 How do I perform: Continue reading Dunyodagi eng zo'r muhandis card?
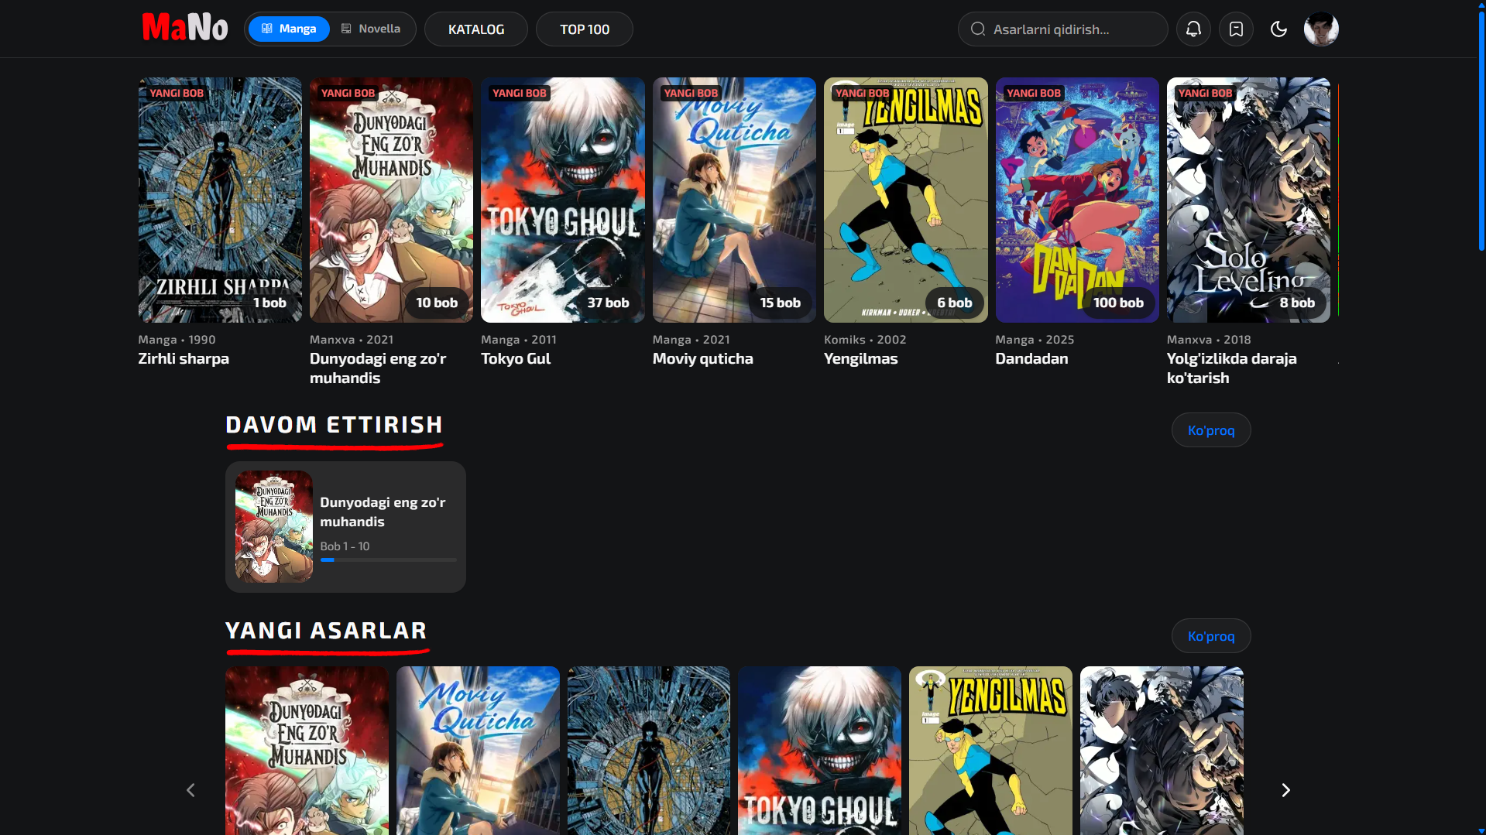point(345,527)
